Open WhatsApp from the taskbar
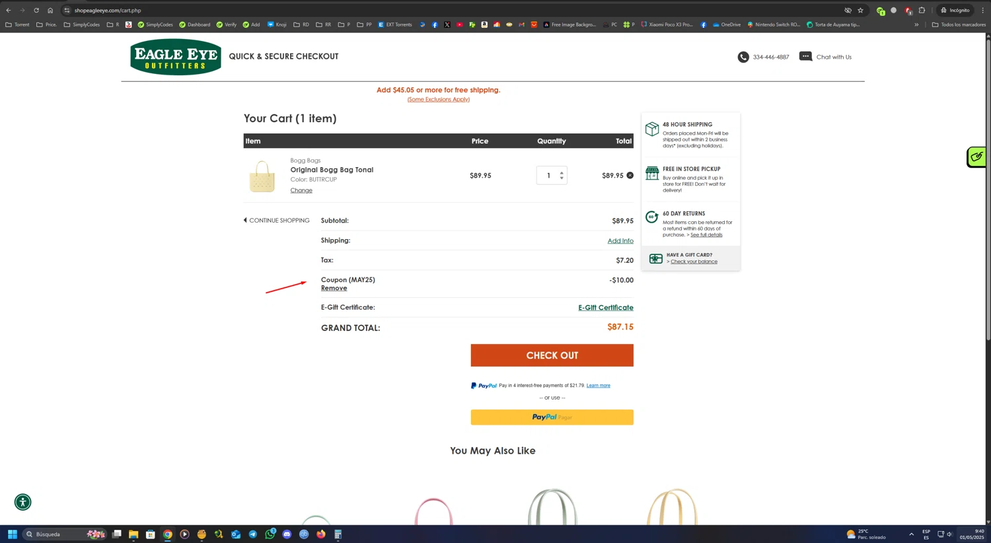This screenshot has width=991, height=543. 270,534
